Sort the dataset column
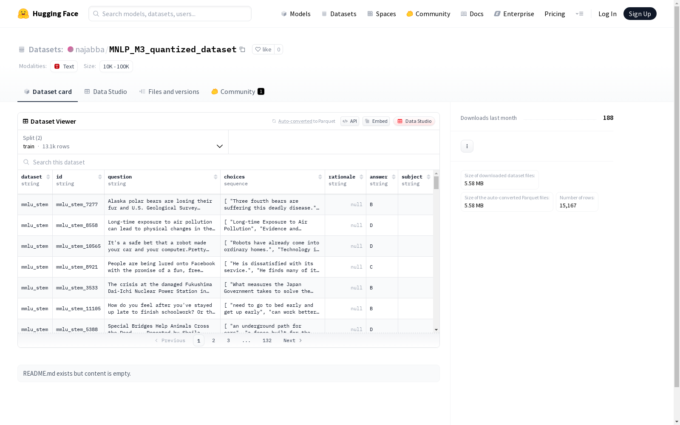Viewport: 680px width, 425px height. tap(48, 177)
